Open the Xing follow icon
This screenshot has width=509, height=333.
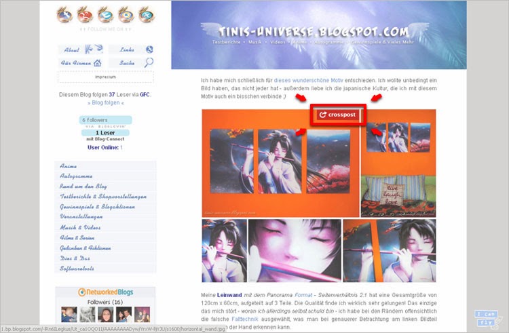point(147,15)
